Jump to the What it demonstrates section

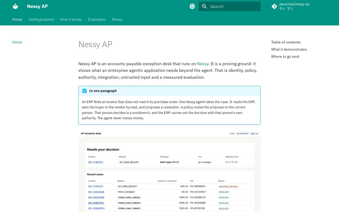[x=289, y=49]
